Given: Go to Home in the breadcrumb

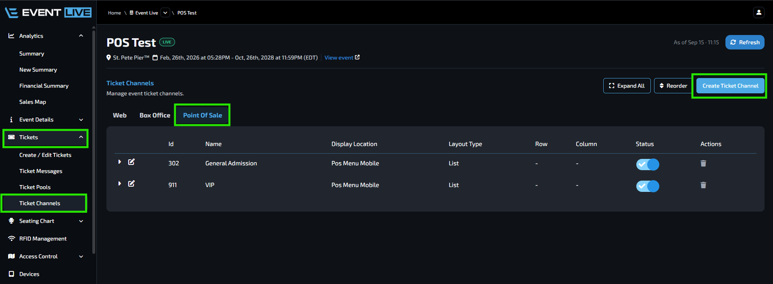Looking at the screenshot, I should (115, 13).
